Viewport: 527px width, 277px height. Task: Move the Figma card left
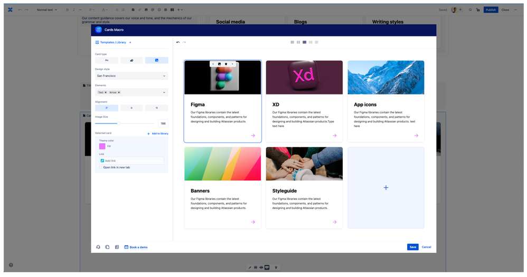[x=213, y=64]
